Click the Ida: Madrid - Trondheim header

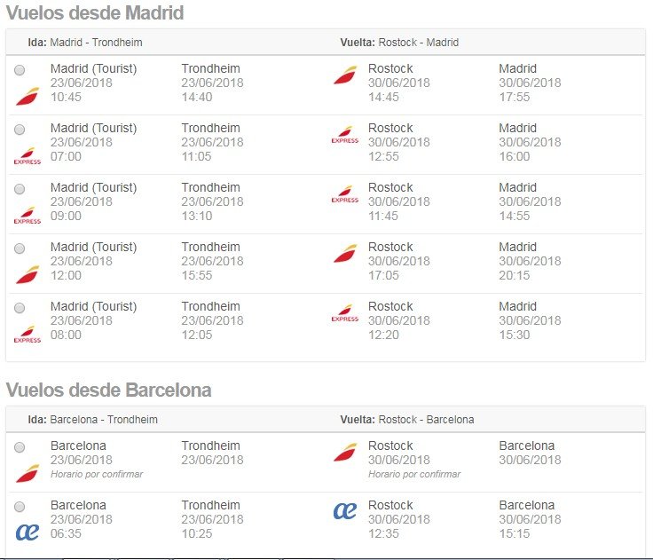85,43
